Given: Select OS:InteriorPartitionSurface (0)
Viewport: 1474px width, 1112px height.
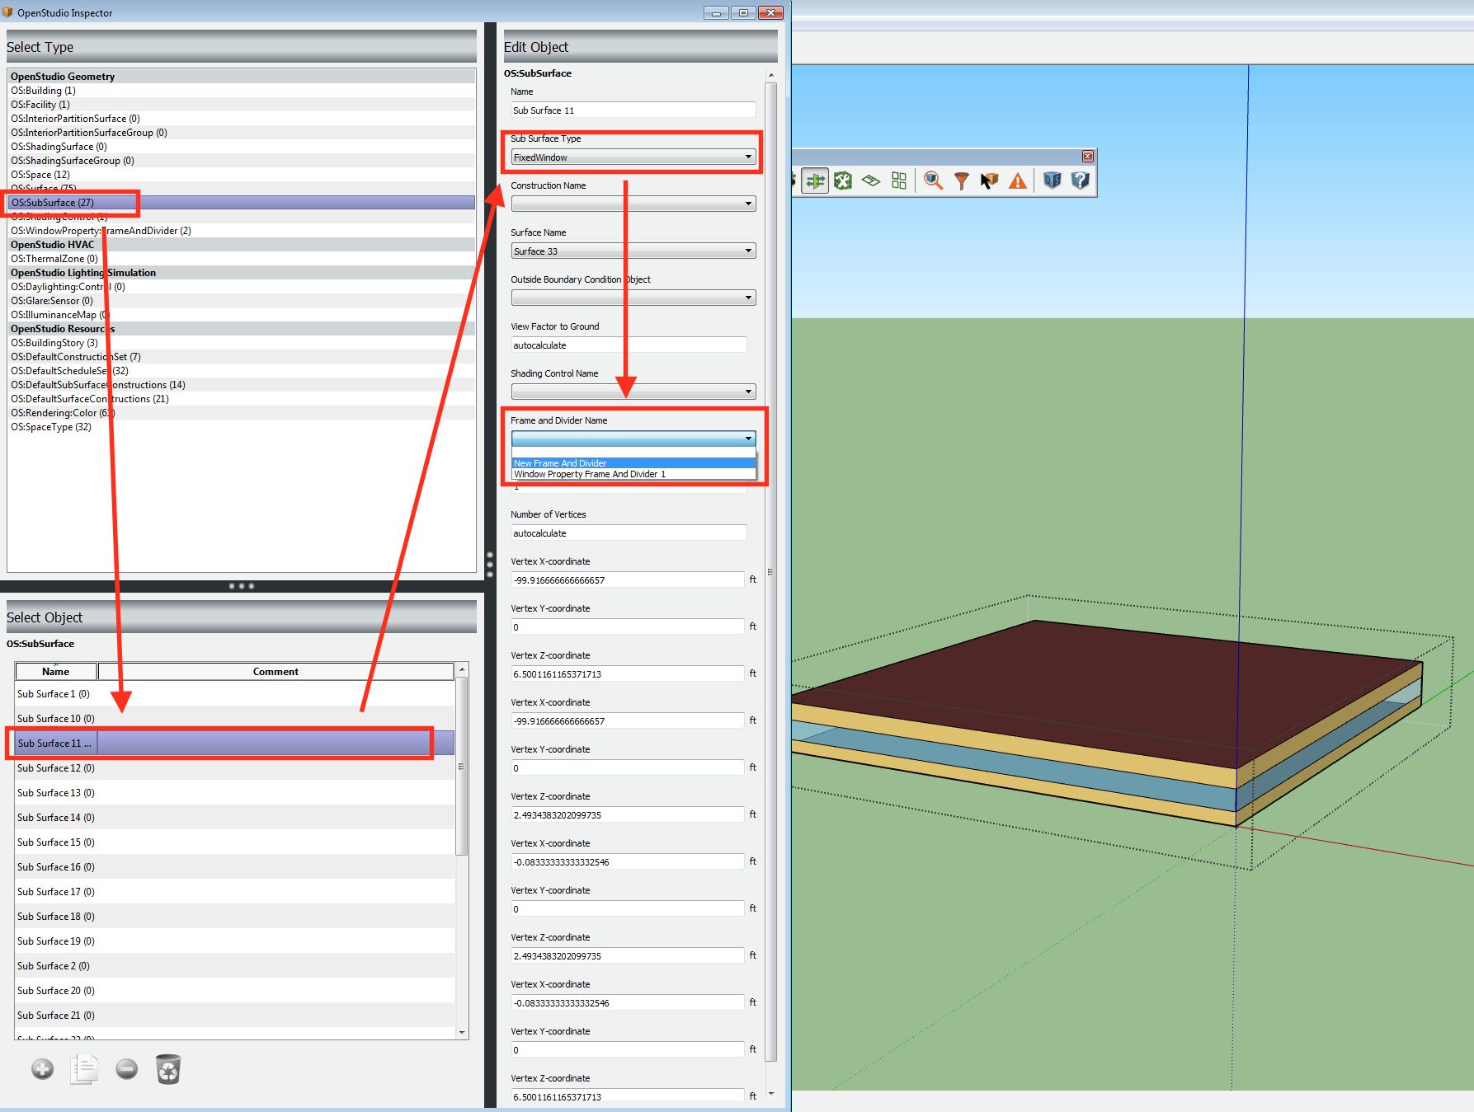Looking at the screenshot, I should (241, 119).
